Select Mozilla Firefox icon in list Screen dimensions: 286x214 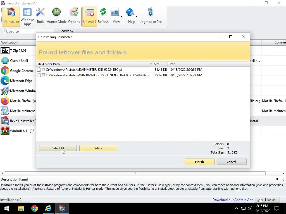tap(5, 101)
